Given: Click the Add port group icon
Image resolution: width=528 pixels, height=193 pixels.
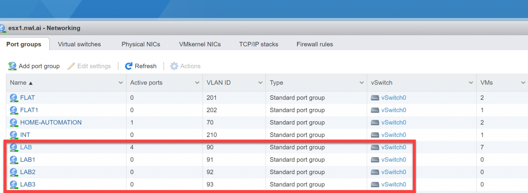Looking at the screenshot, I should tap(12, 66).
